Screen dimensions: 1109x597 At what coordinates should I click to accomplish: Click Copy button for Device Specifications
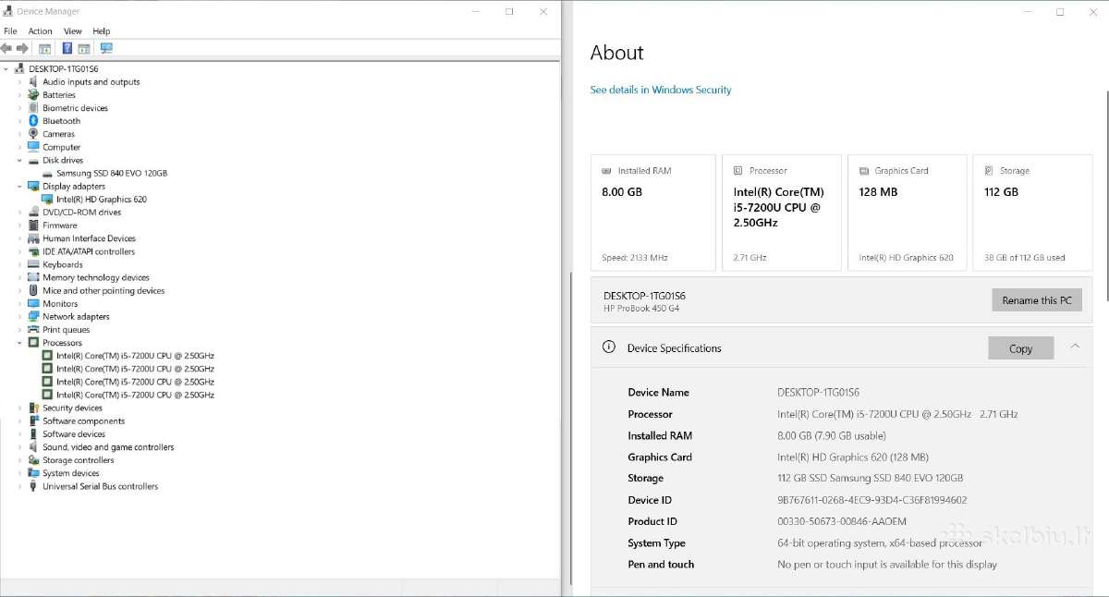click(1021, 348)
